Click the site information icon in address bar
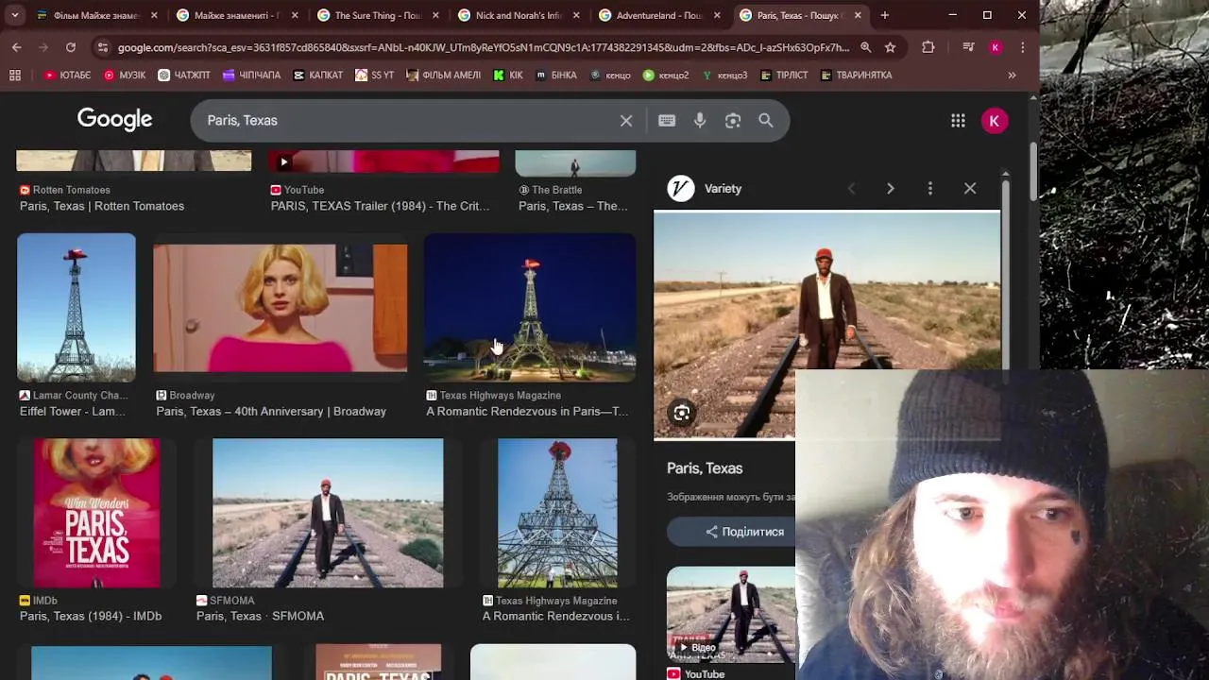 click(102, 47)
